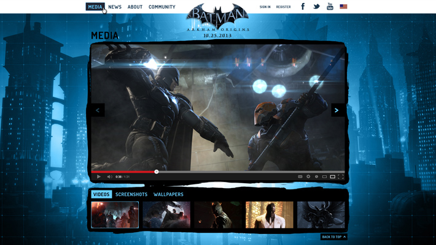This screenshot has width=436, height=245.
Task: Toggle closed captions in the video player
Action: [300, 177]
